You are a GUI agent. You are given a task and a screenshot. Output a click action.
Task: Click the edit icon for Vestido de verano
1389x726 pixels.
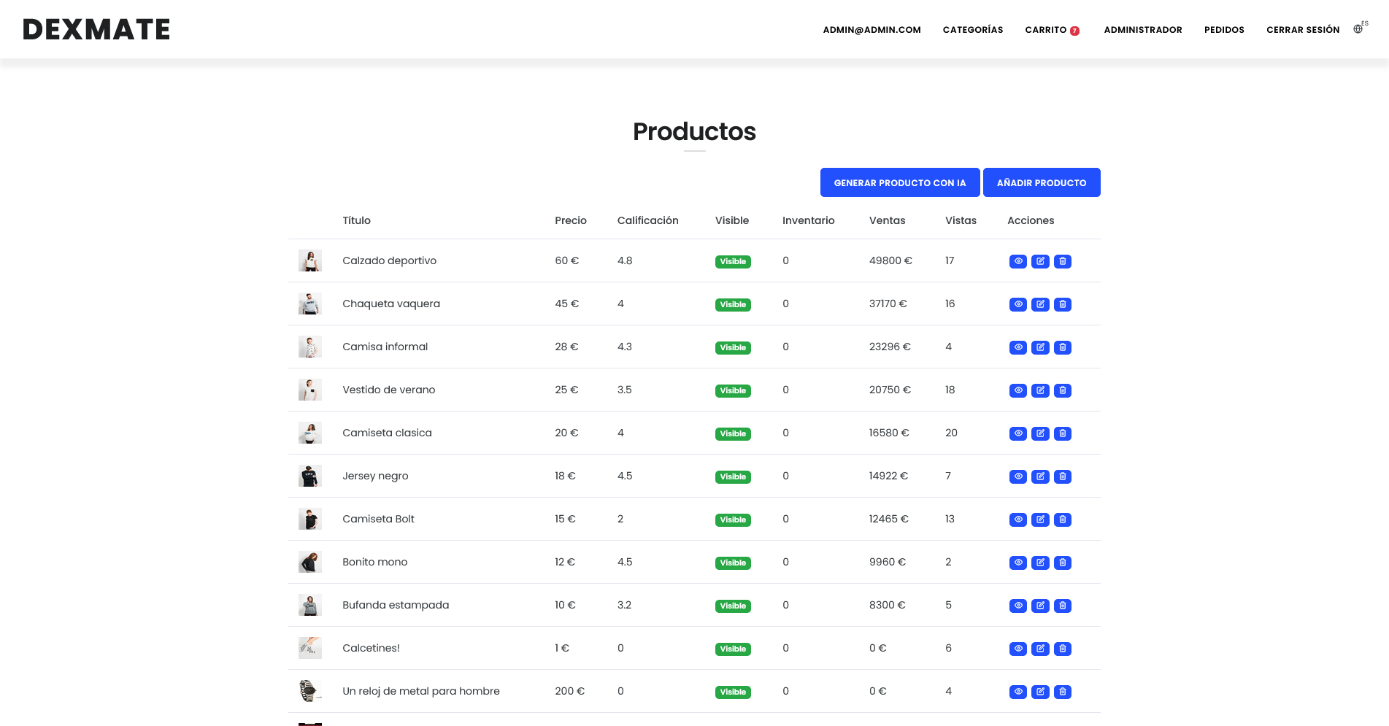tap(1040, 390)
